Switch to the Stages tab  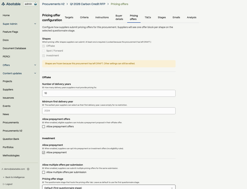point(162,17)
